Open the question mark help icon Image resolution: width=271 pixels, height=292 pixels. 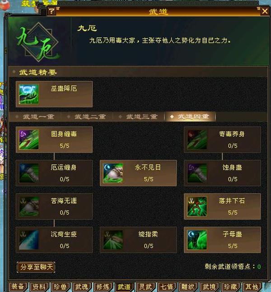[x=51, y=11]
